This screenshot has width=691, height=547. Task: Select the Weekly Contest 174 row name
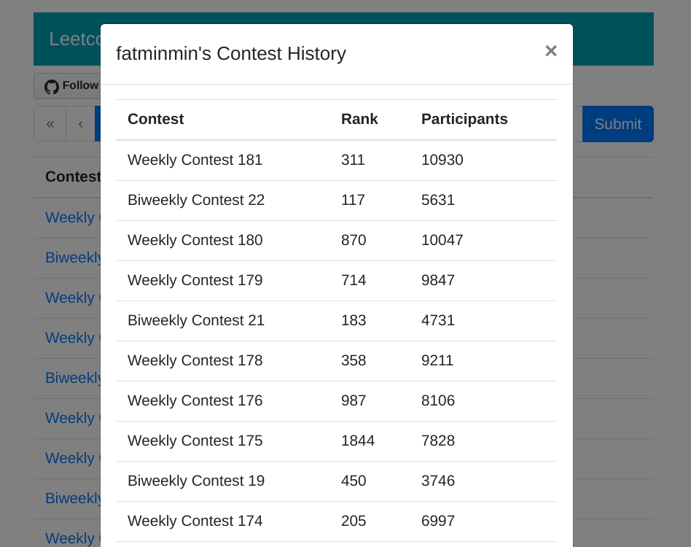[x=195, y=521]
